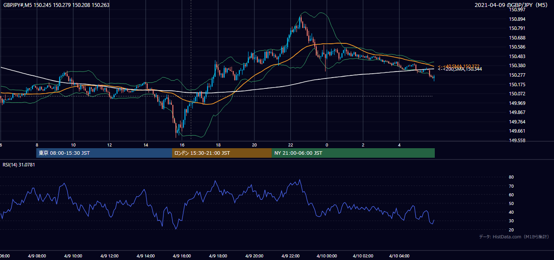Click RSI scale value 30
Viewport: 554px width, 260px height.
(511, 221)
